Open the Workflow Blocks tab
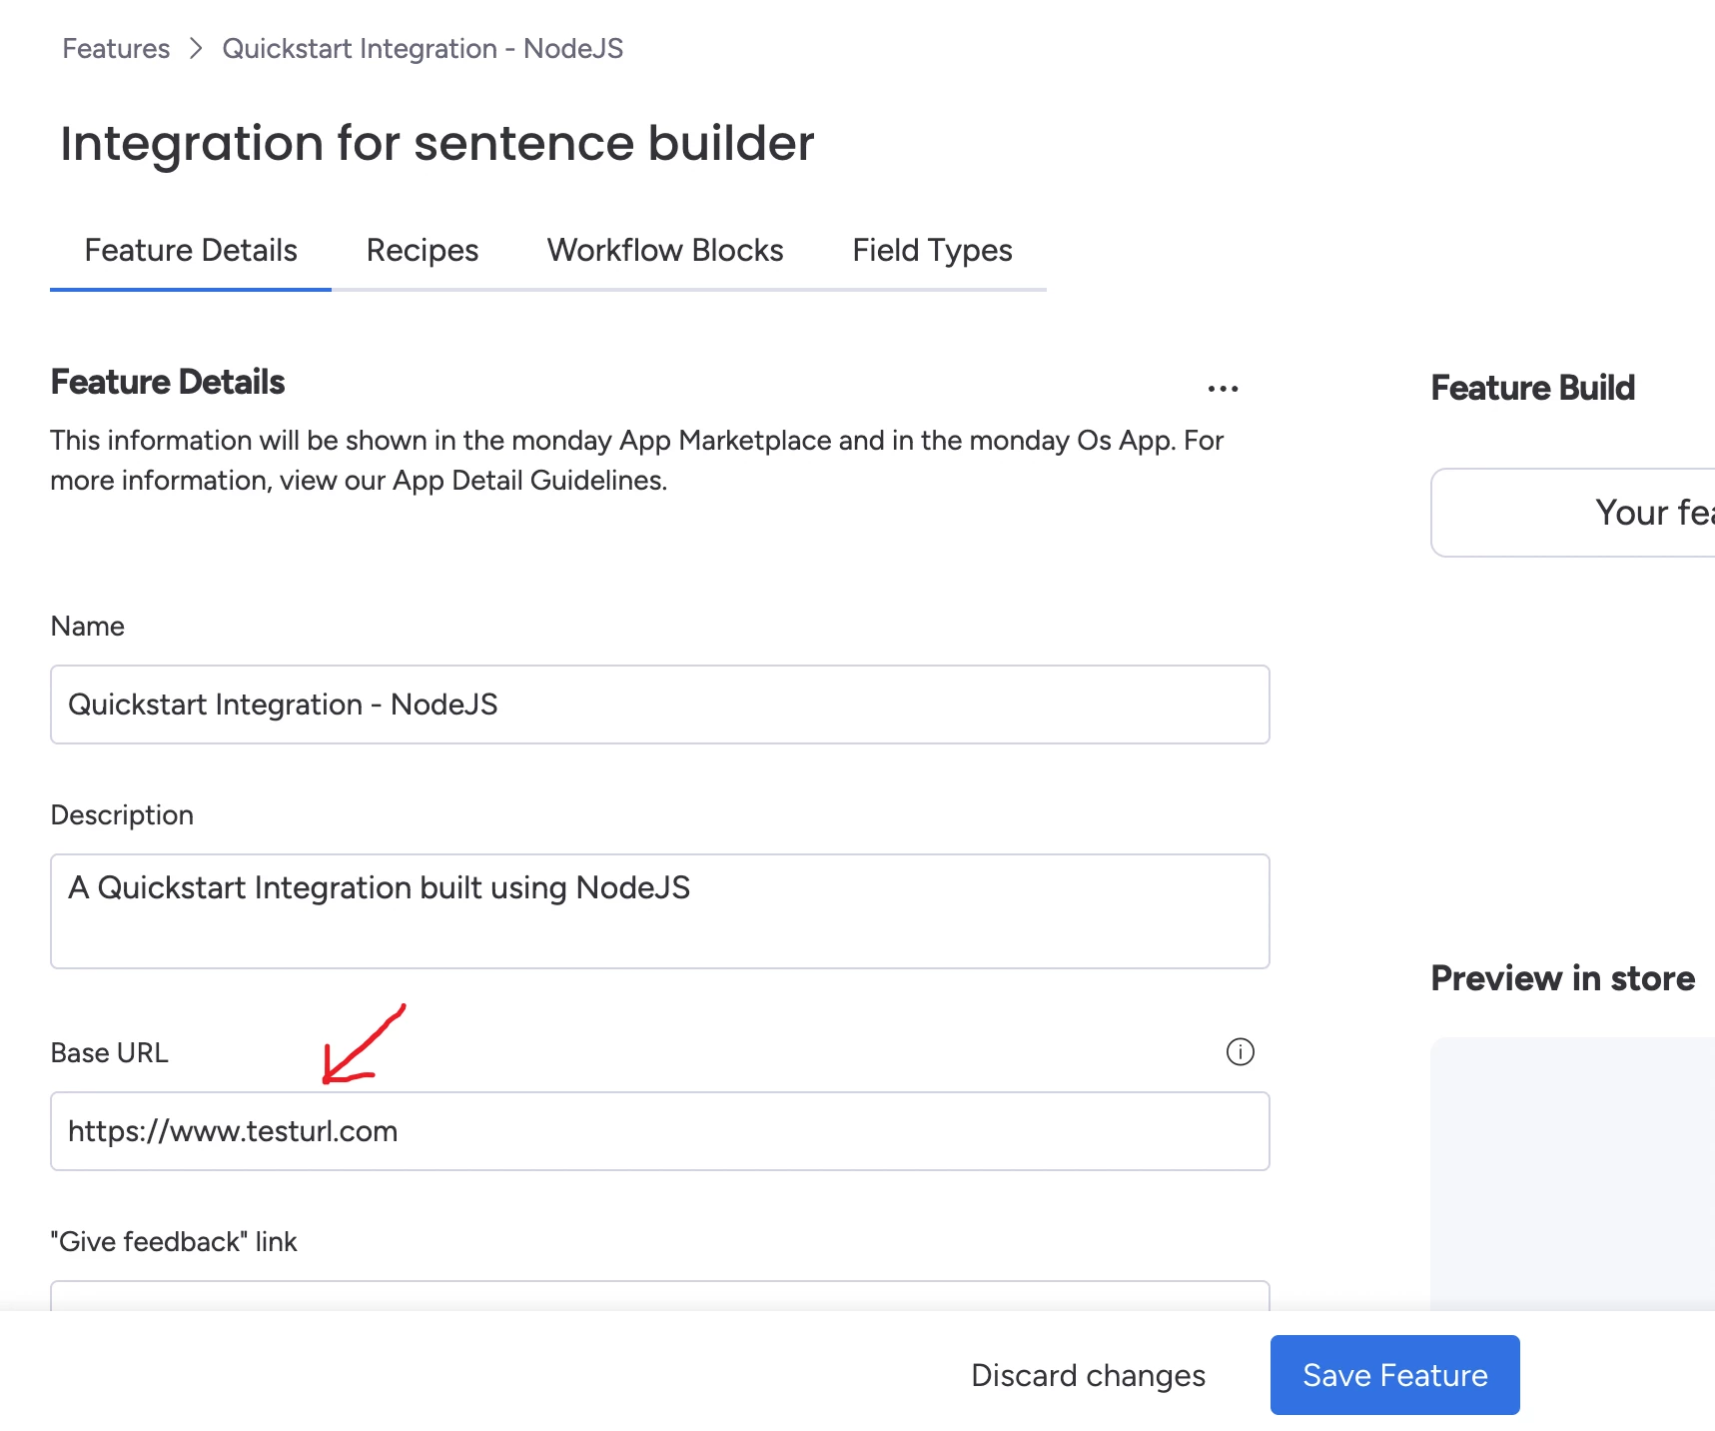Screen dimensions: 1715x1431 tap(665, 250)
